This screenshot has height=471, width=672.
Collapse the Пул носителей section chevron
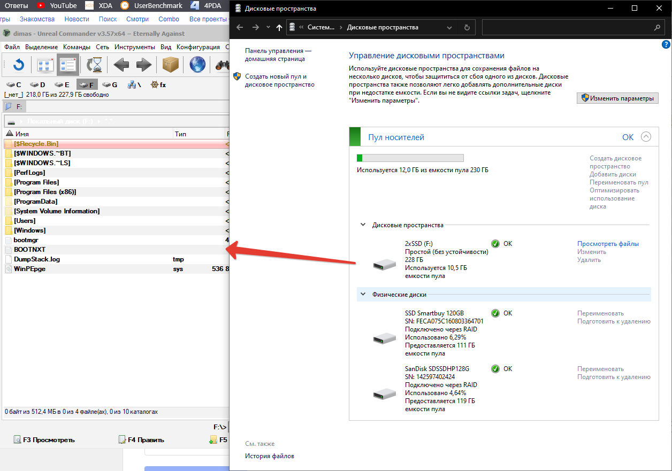[646, 137]
